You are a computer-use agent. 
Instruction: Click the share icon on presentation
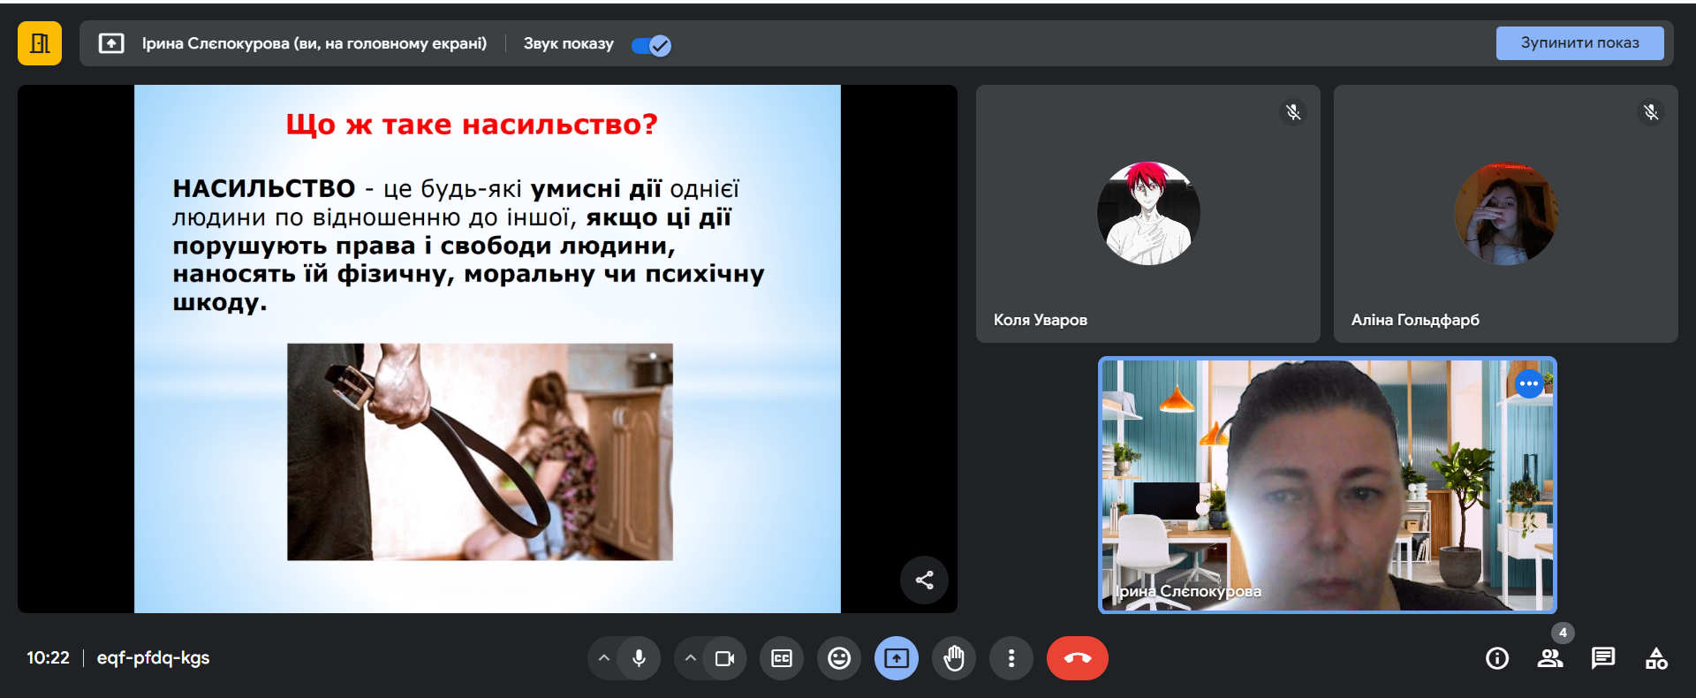(924, 580)
